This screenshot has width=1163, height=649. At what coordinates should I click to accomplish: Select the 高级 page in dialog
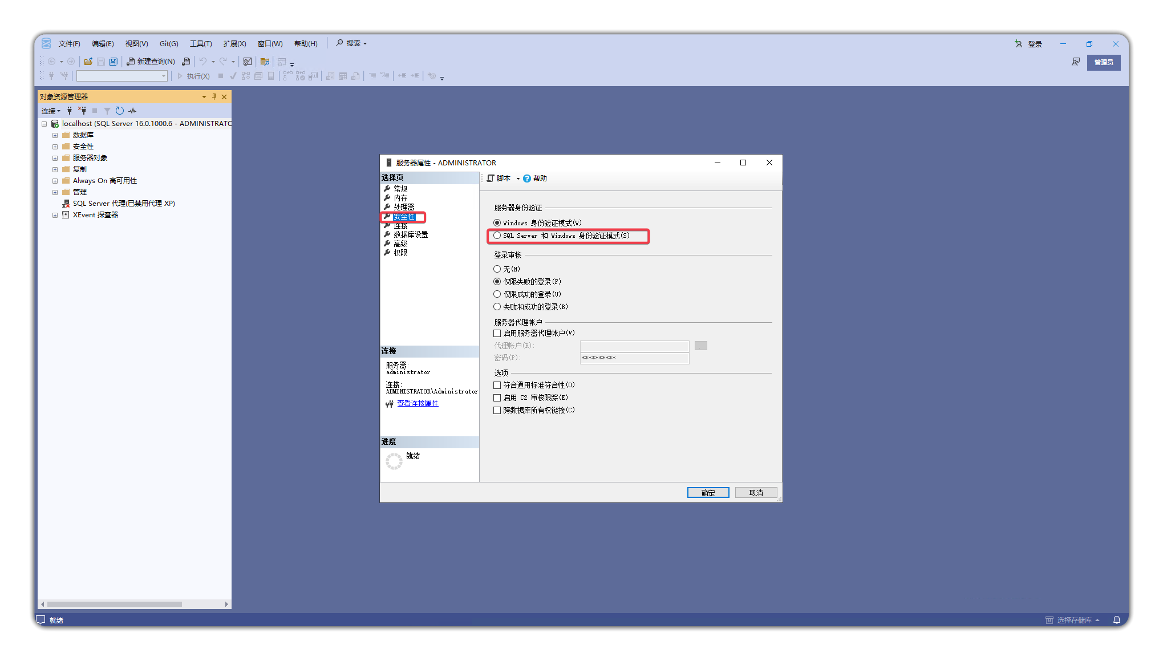[400, 244]
